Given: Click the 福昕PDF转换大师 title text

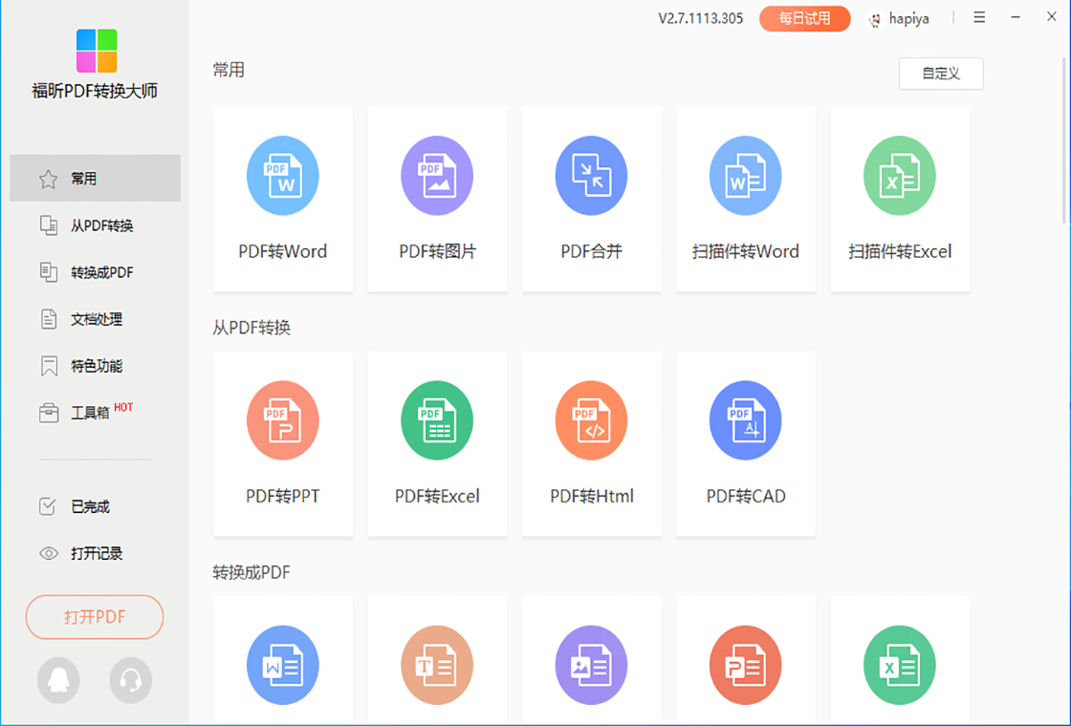Looking at the screenshot, I should (x=95, y=91).
